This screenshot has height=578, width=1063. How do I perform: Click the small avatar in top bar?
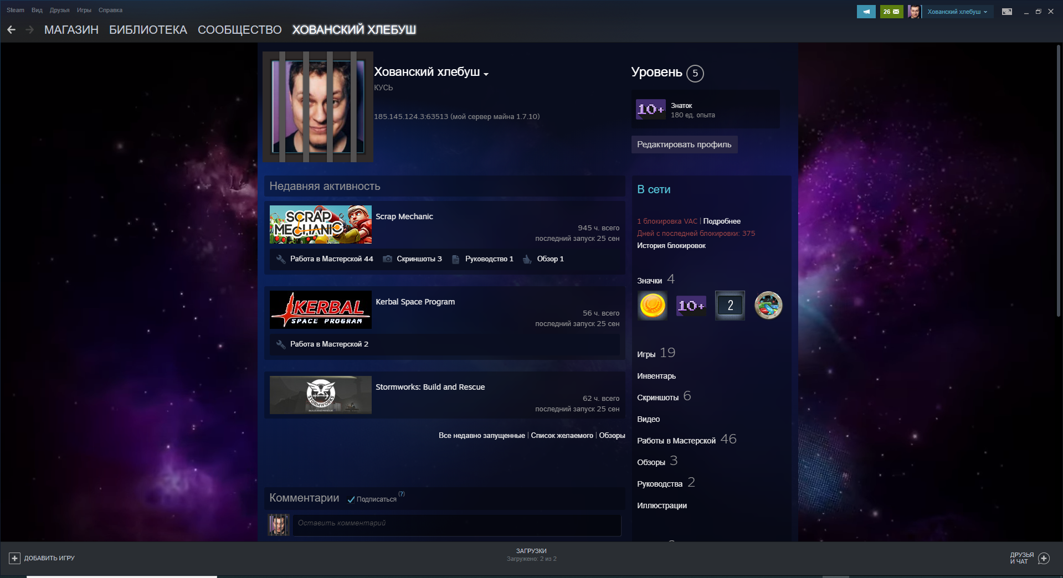tap(914, 12)
